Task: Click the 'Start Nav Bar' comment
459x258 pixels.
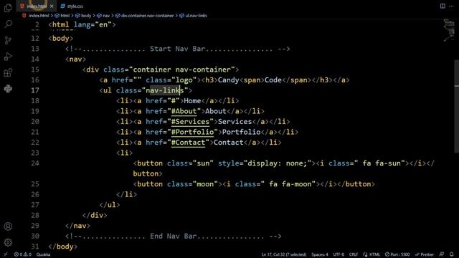Action: [177, 49]
